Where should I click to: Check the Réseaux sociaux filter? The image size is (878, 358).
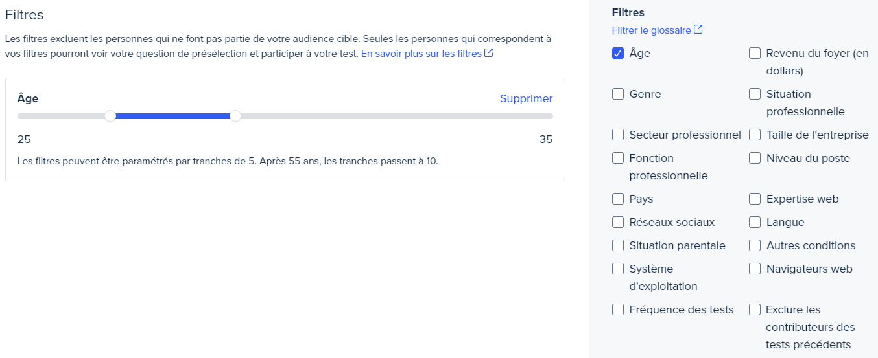(618, 222)
